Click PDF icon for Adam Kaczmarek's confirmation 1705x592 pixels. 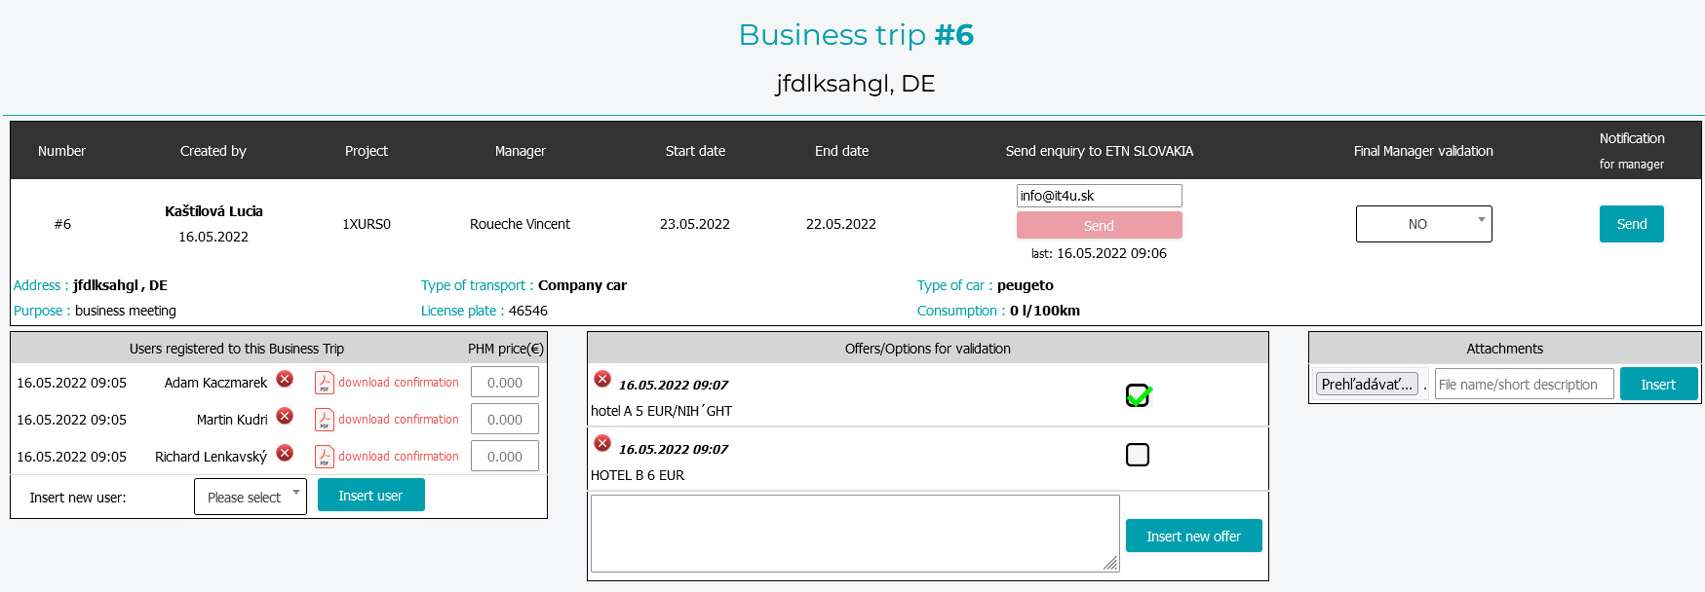325,383
